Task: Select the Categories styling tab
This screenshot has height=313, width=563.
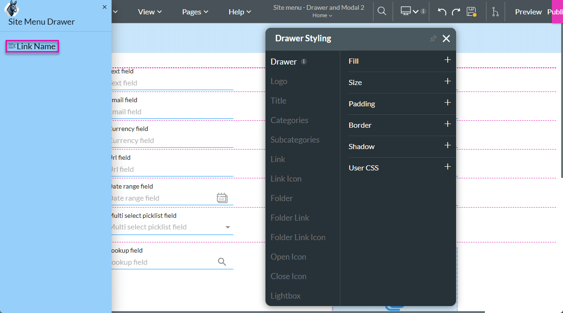Action: point(289,120)
